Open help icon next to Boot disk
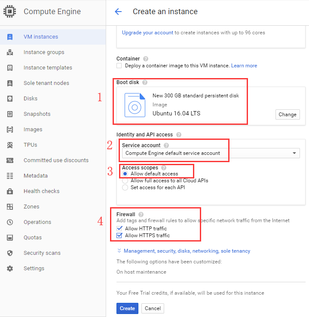 (145, 82)
